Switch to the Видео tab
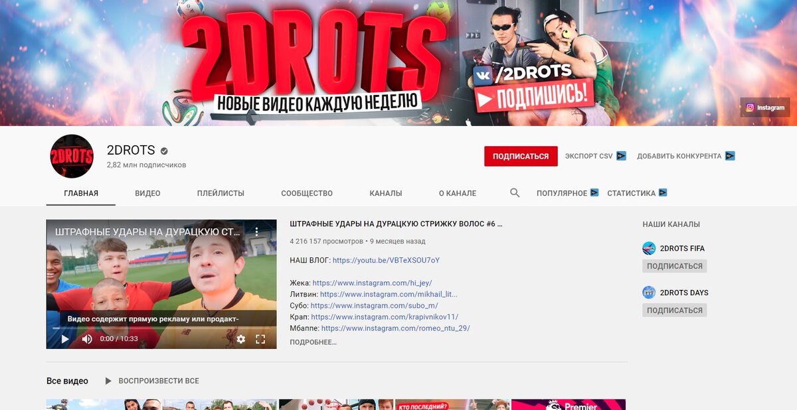This screenshot has height=410, width=797. pyautogui.click(x=147, y=193)
